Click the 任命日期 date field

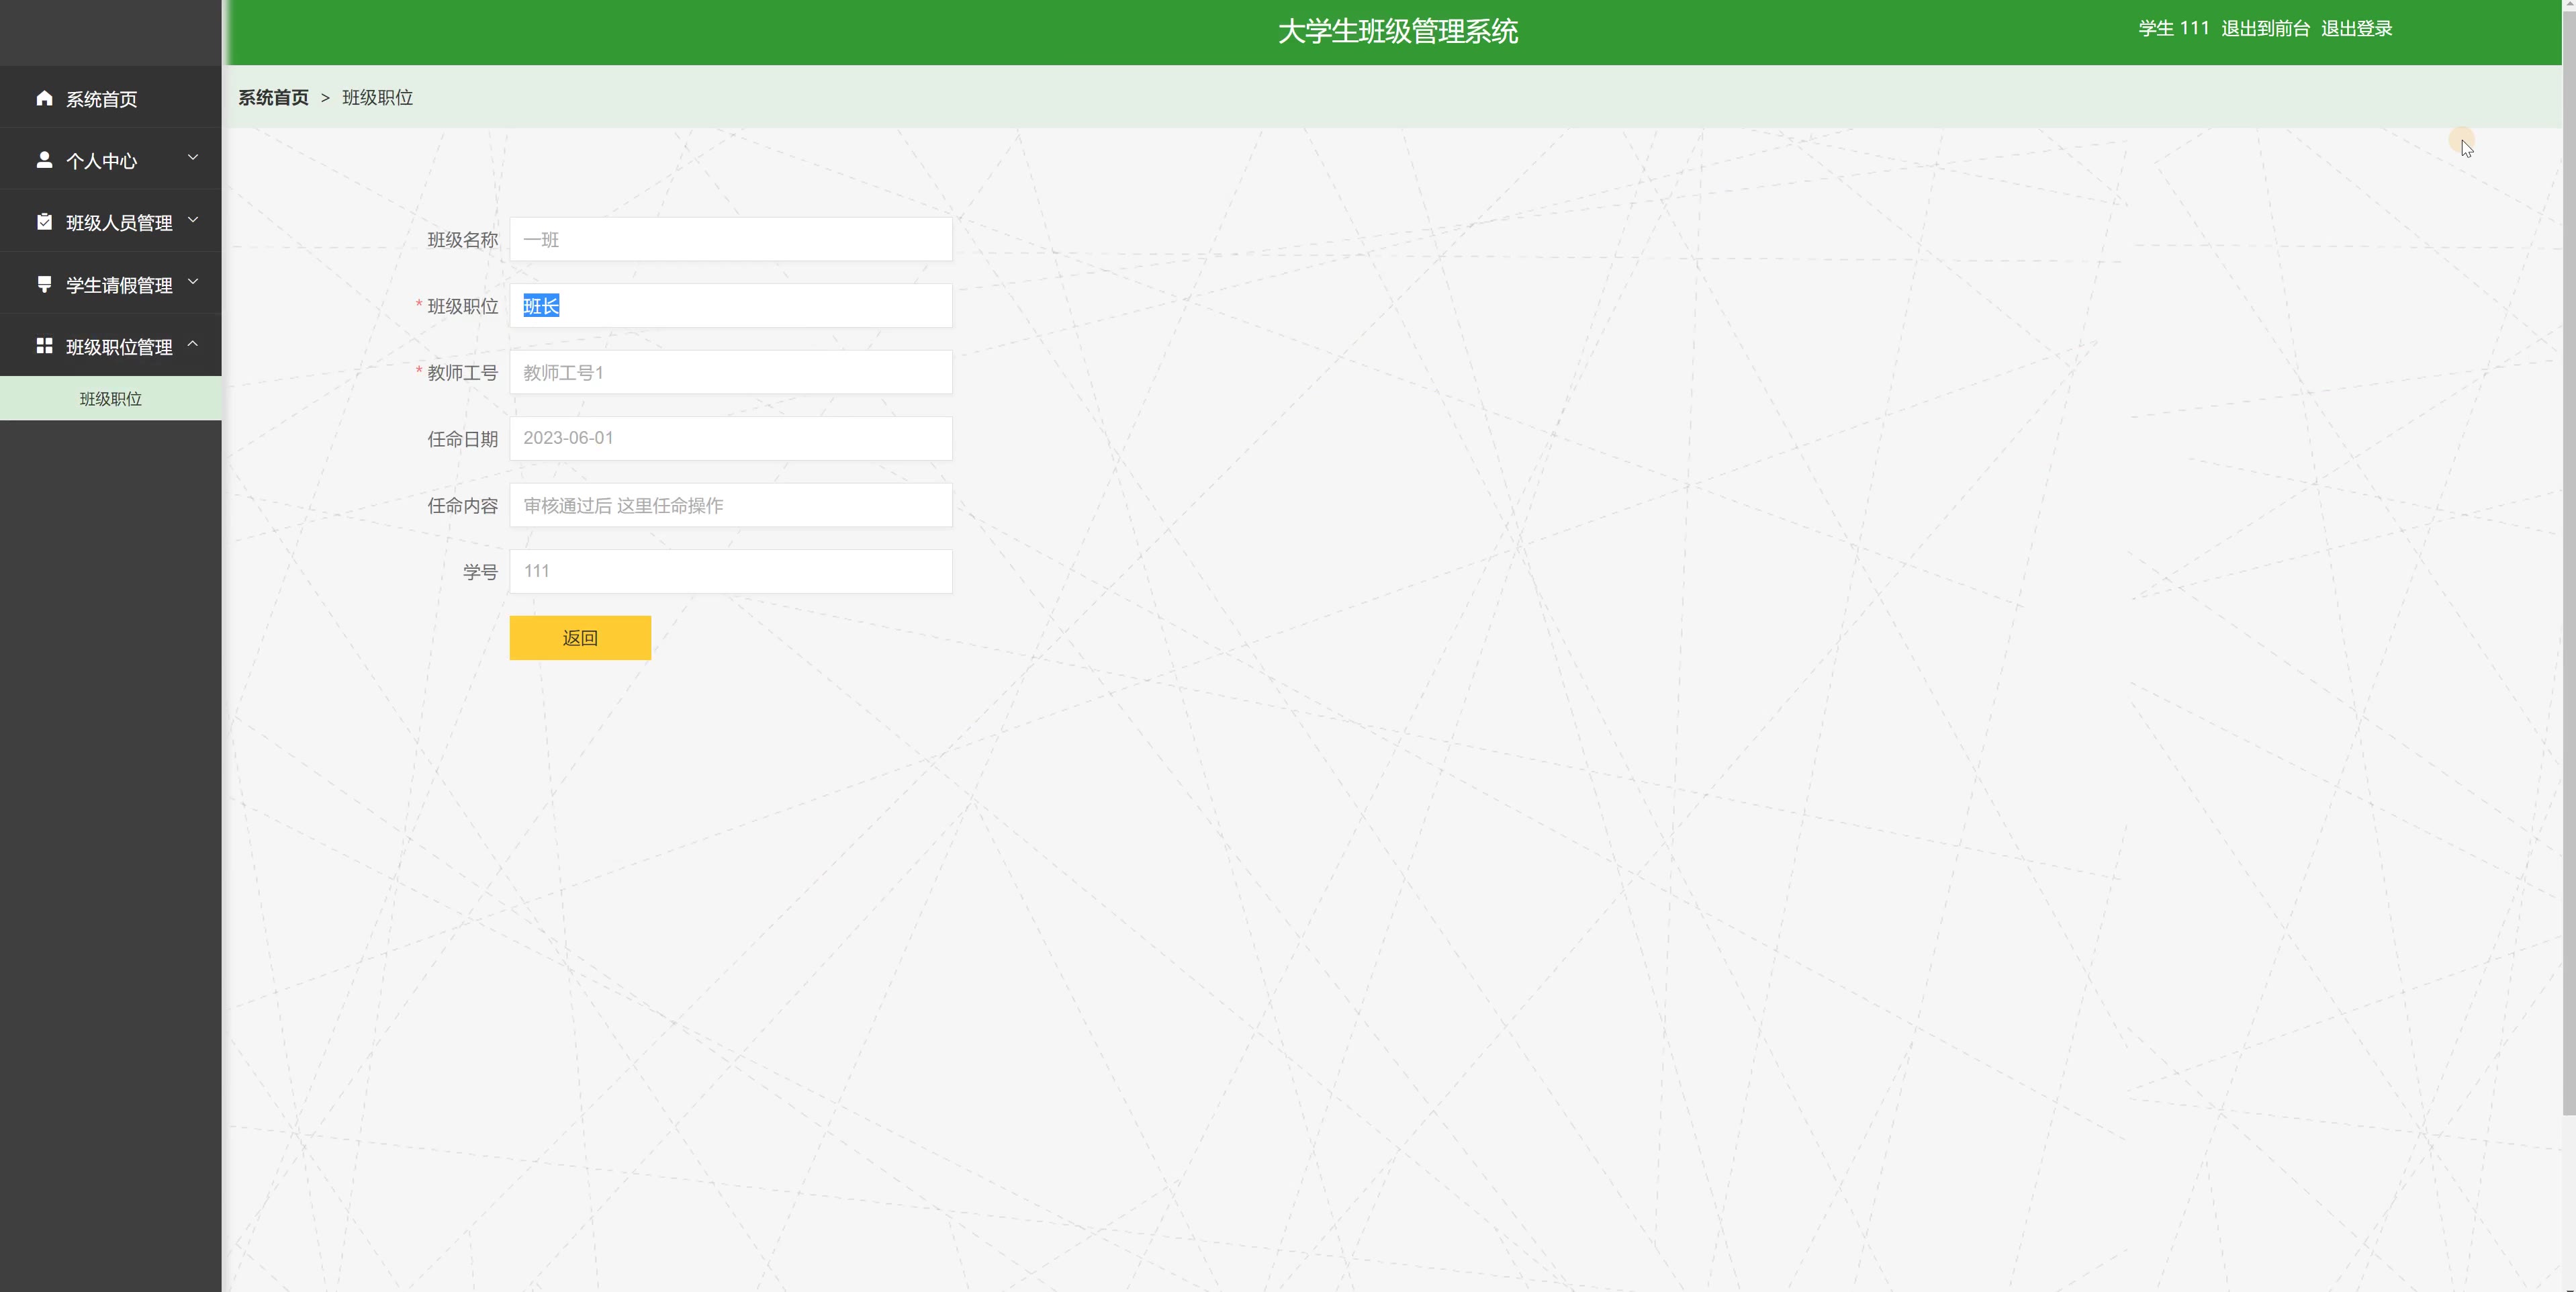tap(730, 439)
